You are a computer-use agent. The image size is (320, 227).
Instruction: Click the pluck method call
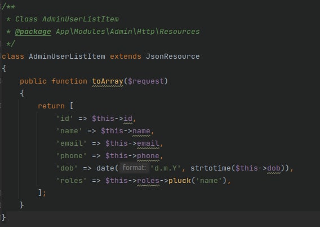tap(180, 181)
